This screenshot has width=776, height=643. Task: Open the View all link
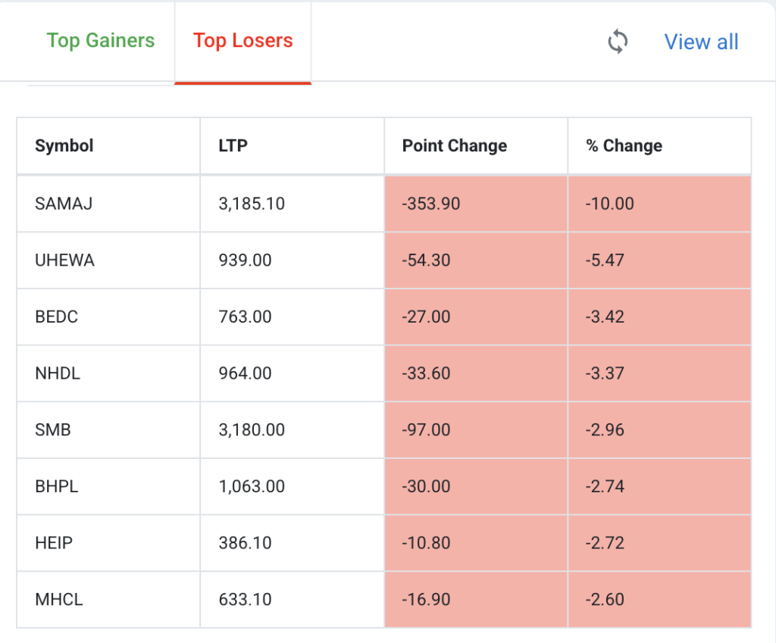click(x=701, y=42)
